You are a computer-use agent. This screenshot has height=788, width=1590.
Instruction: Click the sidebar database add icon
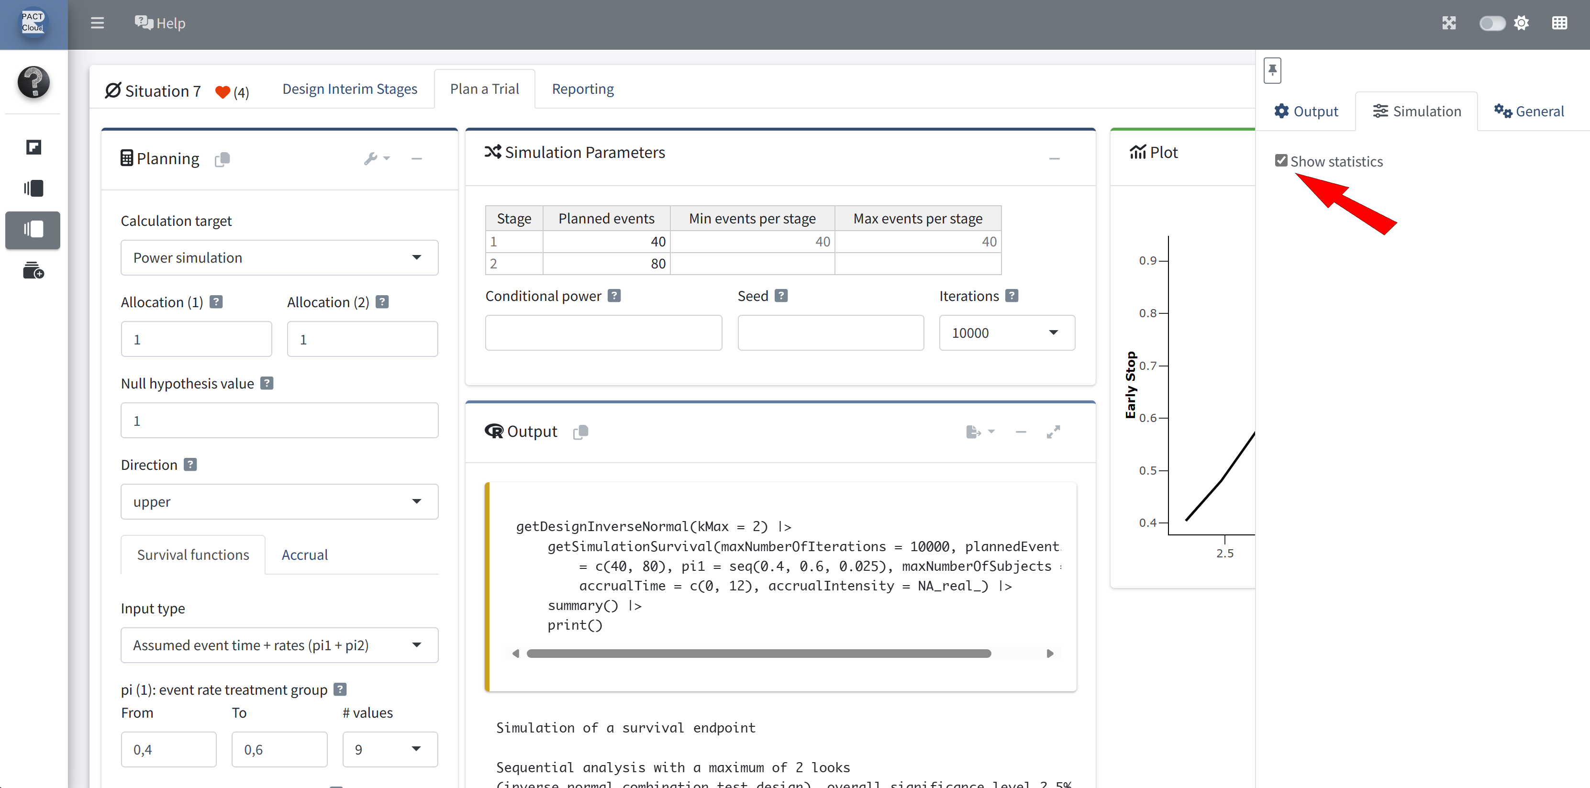tap(33, 271)
